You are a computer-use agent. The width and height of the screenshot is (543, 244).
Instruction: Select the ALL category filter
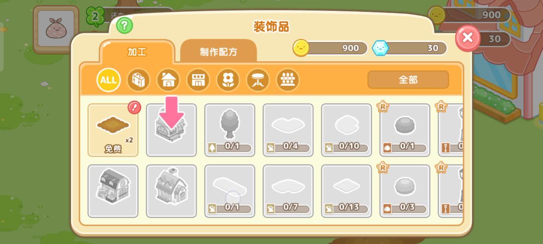point(109,80)
